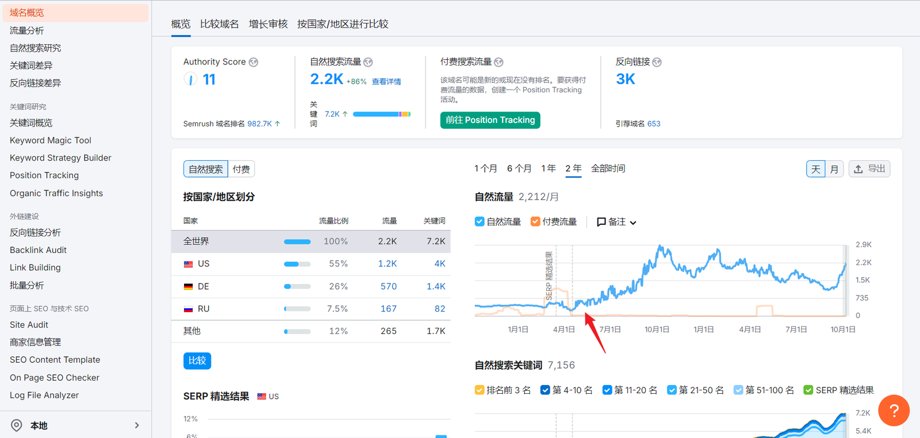Click the US traffic share bar

coord(297,264)
